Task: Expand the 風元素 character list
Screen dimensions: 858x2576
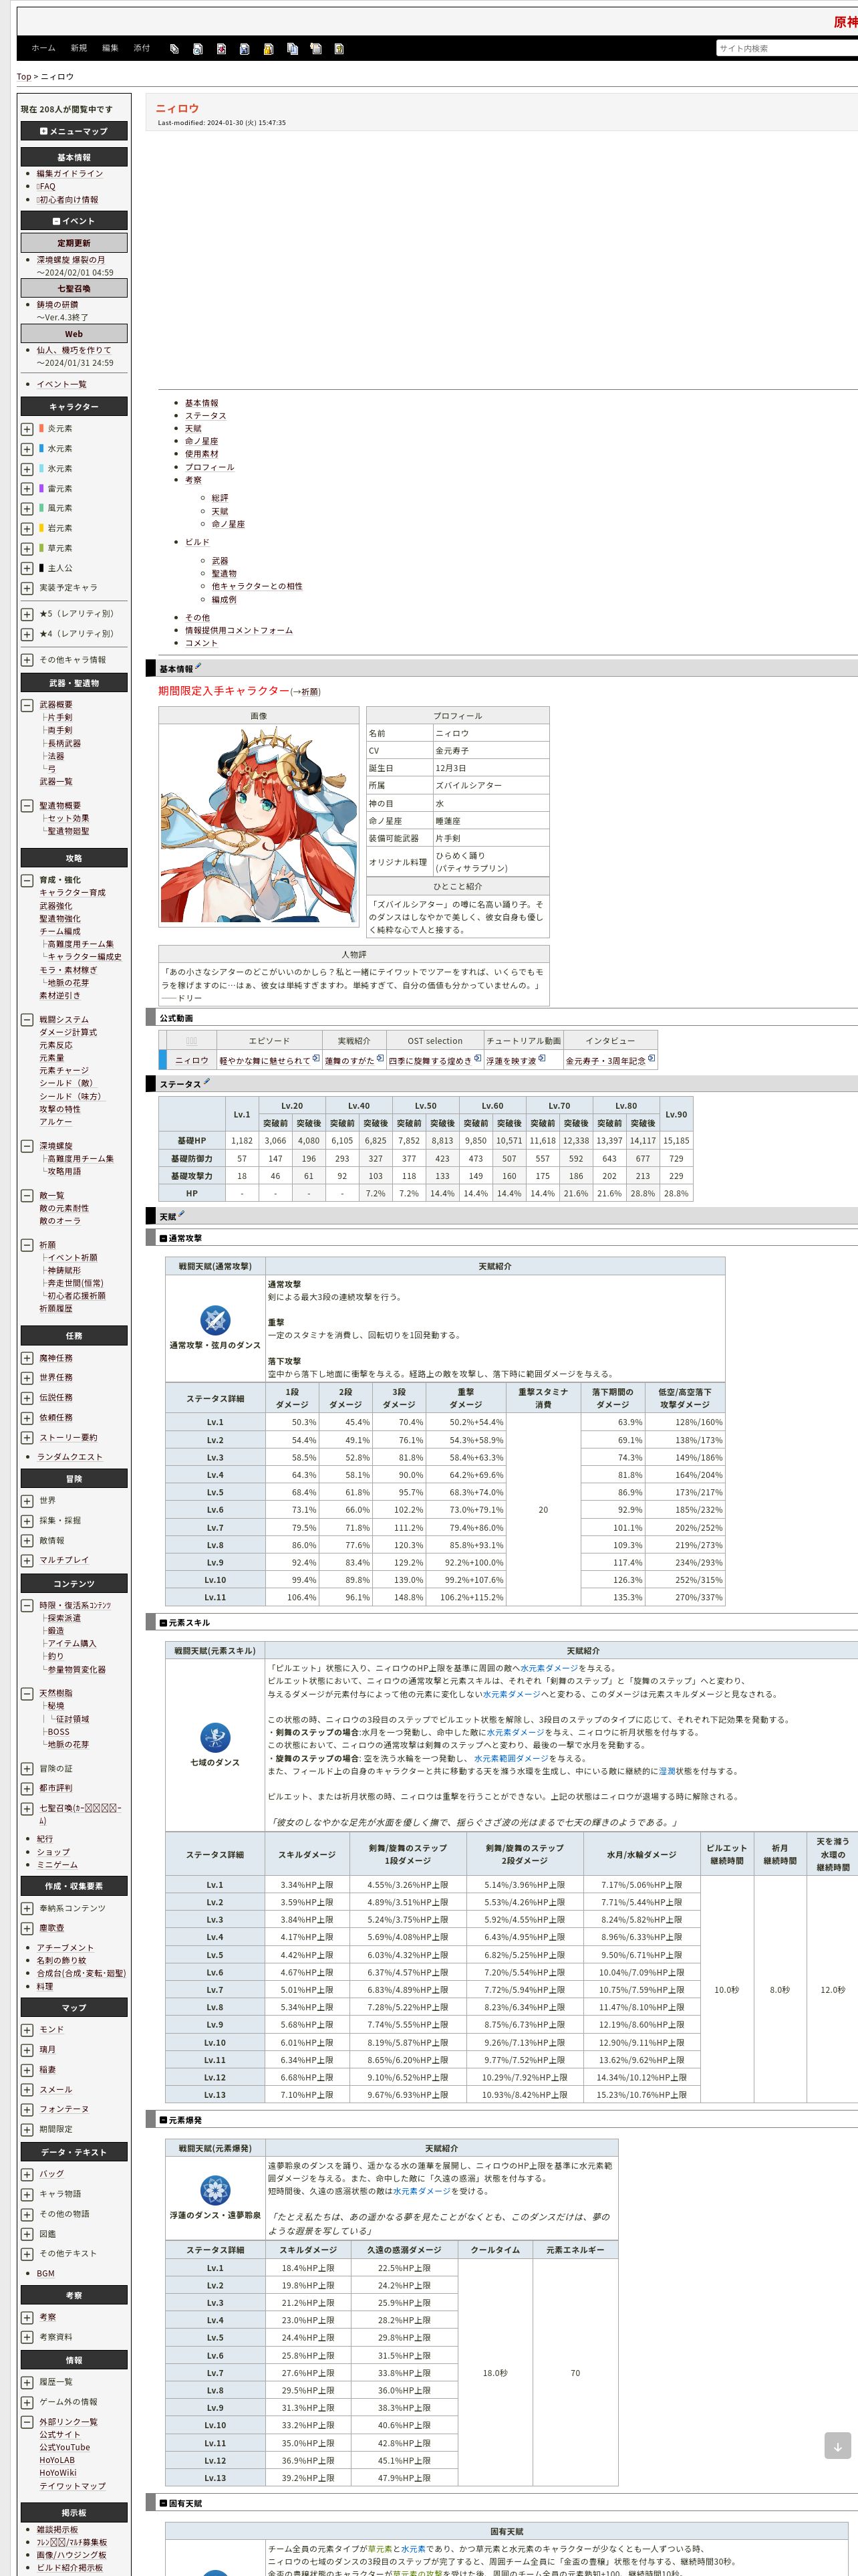Action: [27, 508]
